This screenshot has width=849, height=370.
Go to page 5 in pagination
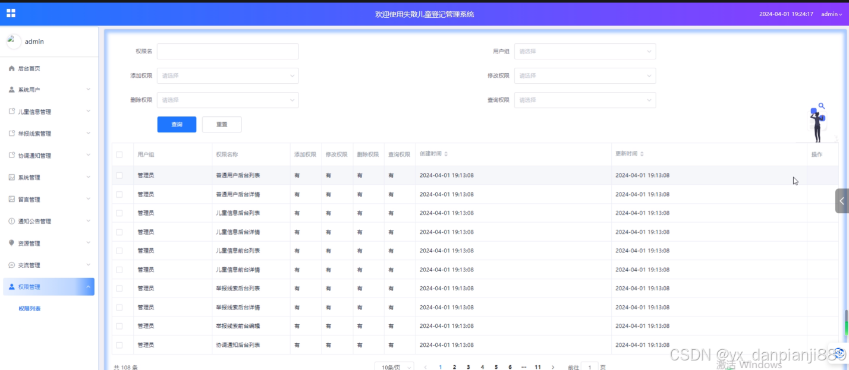(x=496, y=368)
